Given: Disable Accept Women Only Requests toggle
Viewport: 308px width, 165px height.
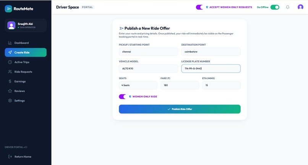Looking at the screenshot, I should click(199, 7).
